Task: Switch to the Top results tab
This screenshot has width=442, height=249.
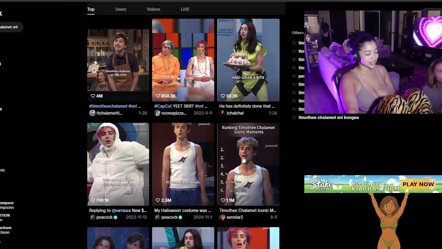Action: (x=91, y=9)
